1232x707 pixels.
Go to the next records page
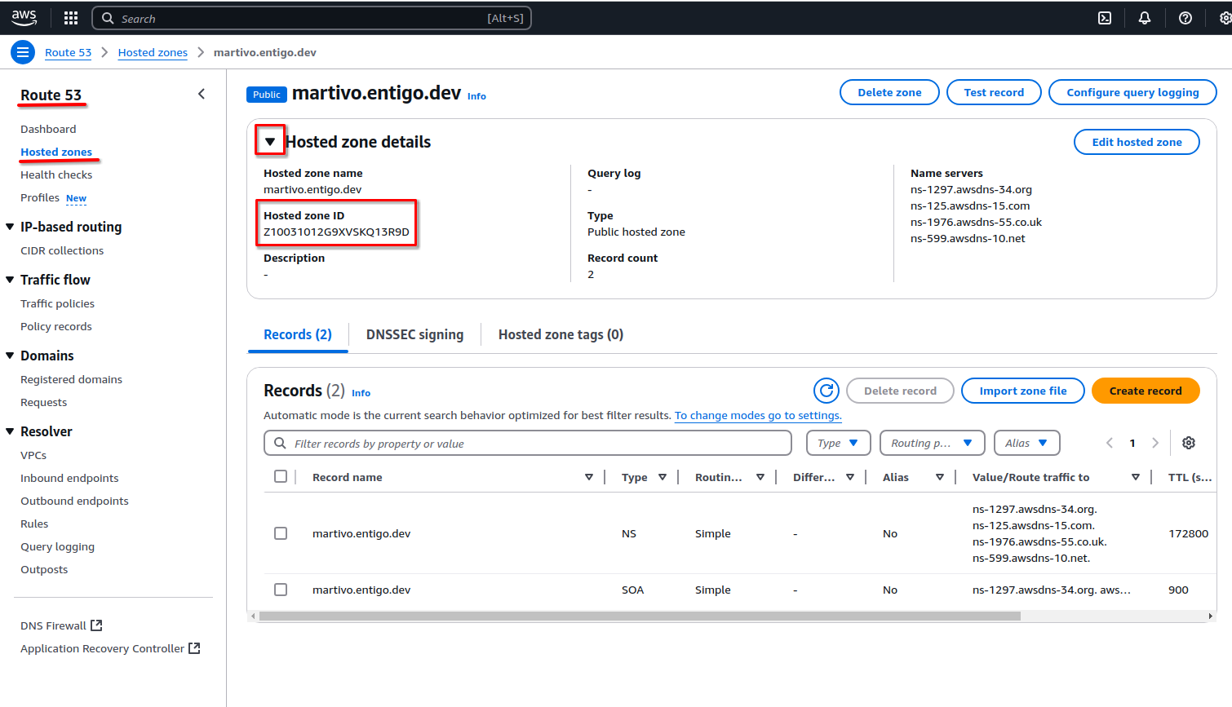pyautogui.click(x=1155, y=443)
